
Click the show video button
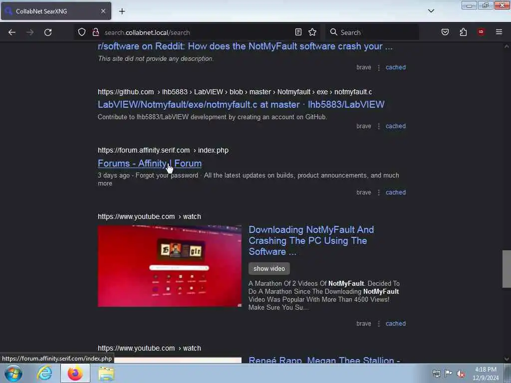click(269, 269)
